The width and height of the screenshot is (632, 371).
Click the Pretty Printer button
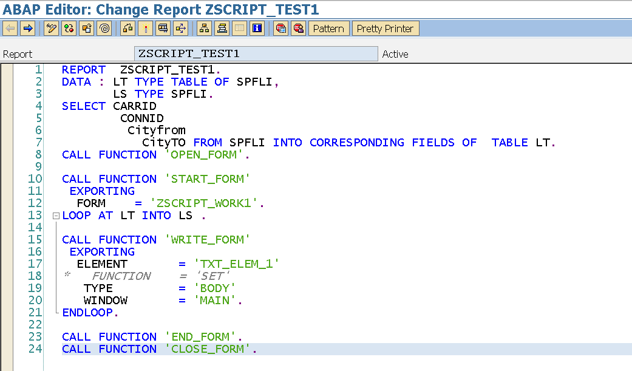point(386,28)
